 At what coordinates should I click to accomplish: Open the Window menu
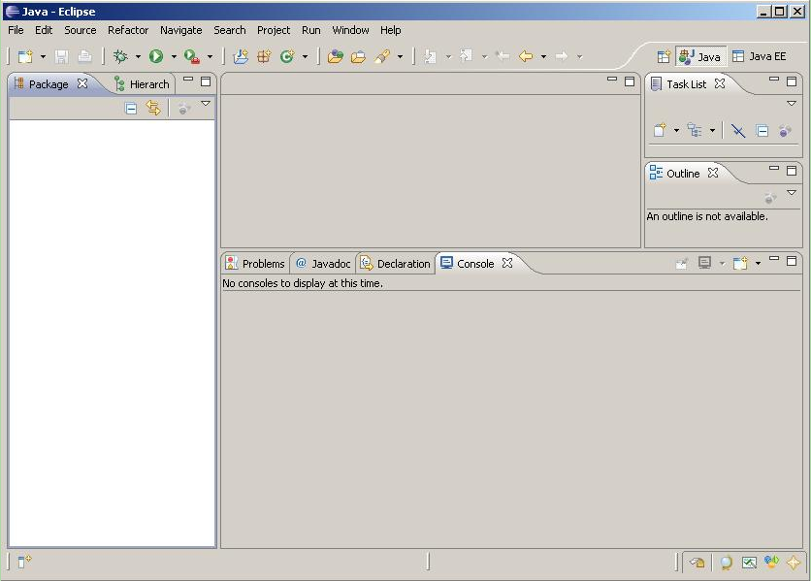point(350,30)
